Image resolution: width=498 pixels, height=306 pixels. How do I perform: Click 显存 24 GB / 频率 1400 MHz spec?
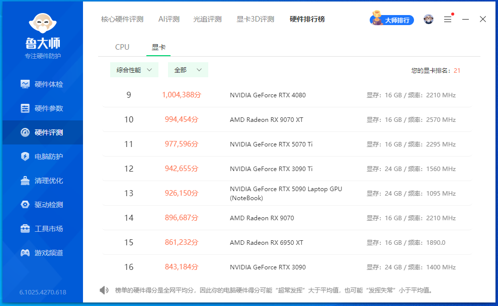(x=411, y=267)
